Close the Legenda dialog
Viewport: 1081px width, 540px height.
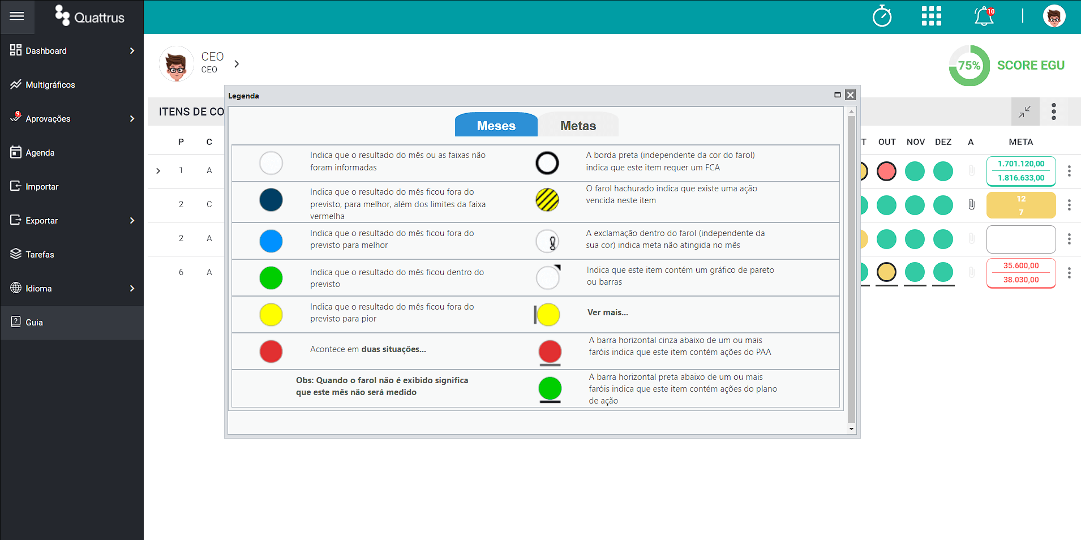click(x=850, y=95)
